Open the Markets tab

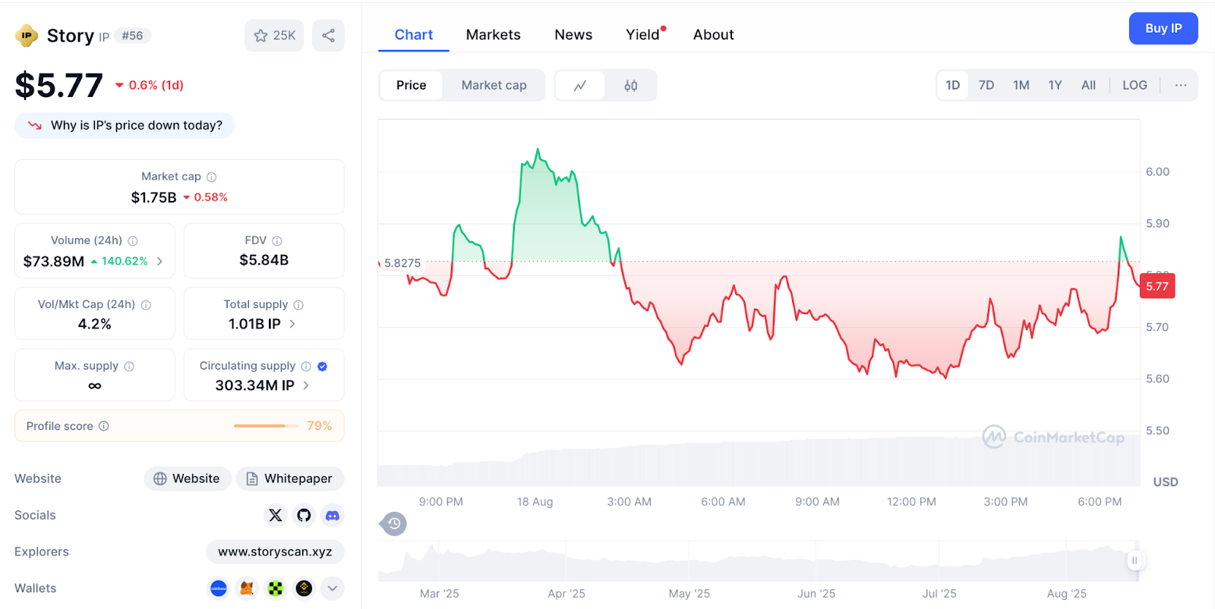coord(493,35)
